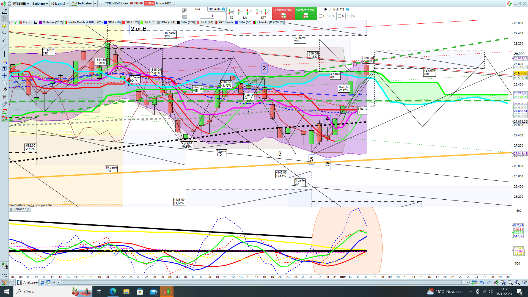Open the alerts bell tool
Image resolution: width=528 pixels, height=297 pixels.
(x=4, y=26)
